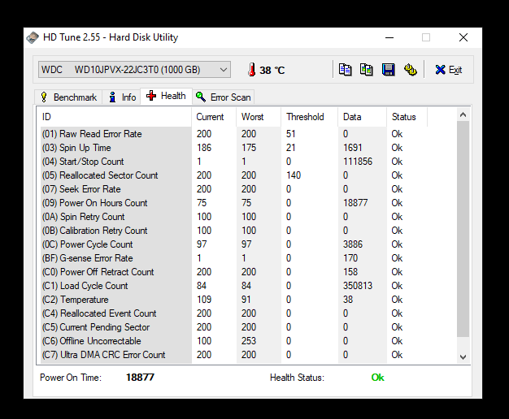Click the 38 °C temperature reading

272,70
